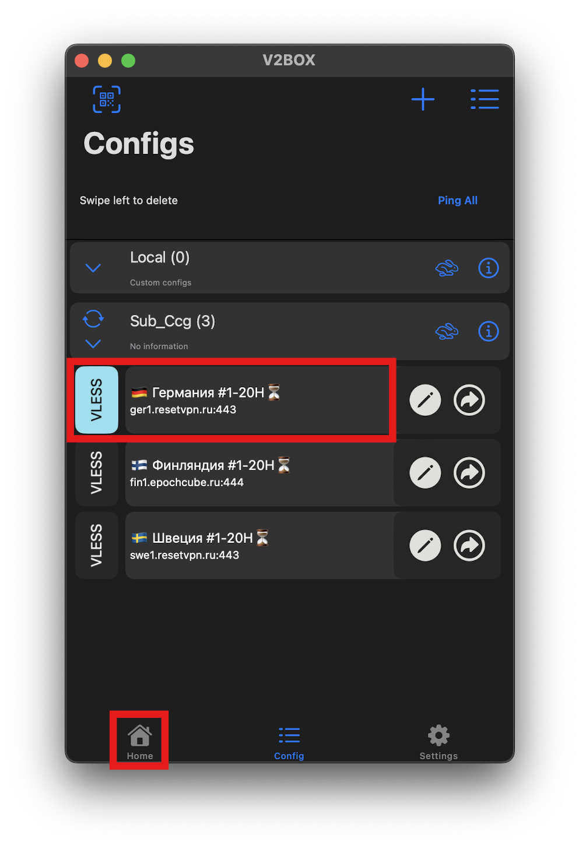Edit the Швеция #1-20H config
579x849 pixels.
[x=425, y=546]
